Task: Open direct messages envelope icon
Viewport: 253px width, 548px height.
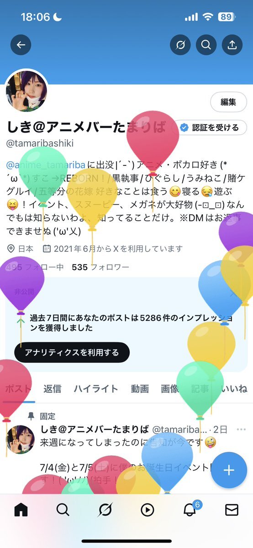Action: [x=232, y=510]
